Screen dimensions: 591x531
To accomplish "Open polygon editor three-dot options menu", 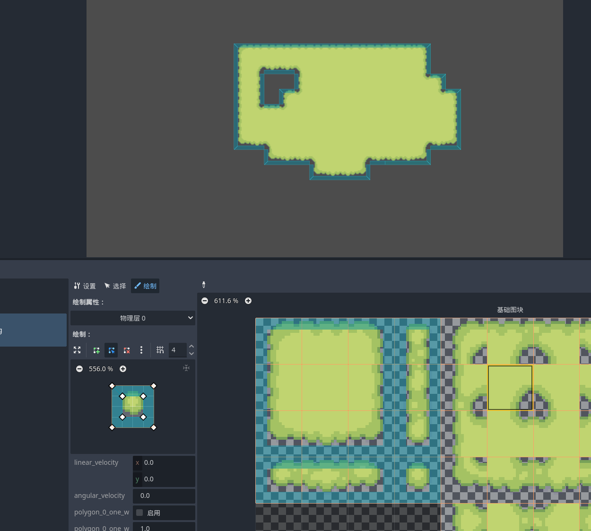I will tap(141, 350).
